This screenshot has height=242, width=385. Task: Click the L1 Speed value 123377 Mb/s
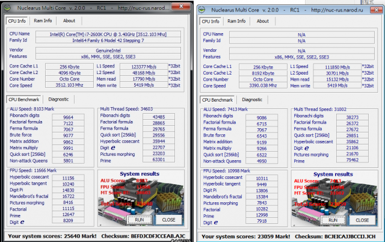144,67
